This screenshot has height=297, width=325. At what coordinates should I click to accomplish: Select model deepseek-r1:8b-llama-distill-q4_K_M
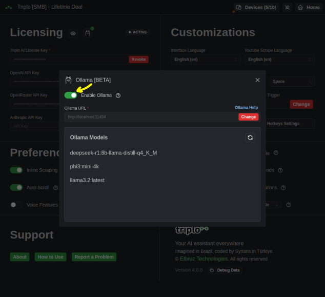pyautogui.click(x=113, y=153)
